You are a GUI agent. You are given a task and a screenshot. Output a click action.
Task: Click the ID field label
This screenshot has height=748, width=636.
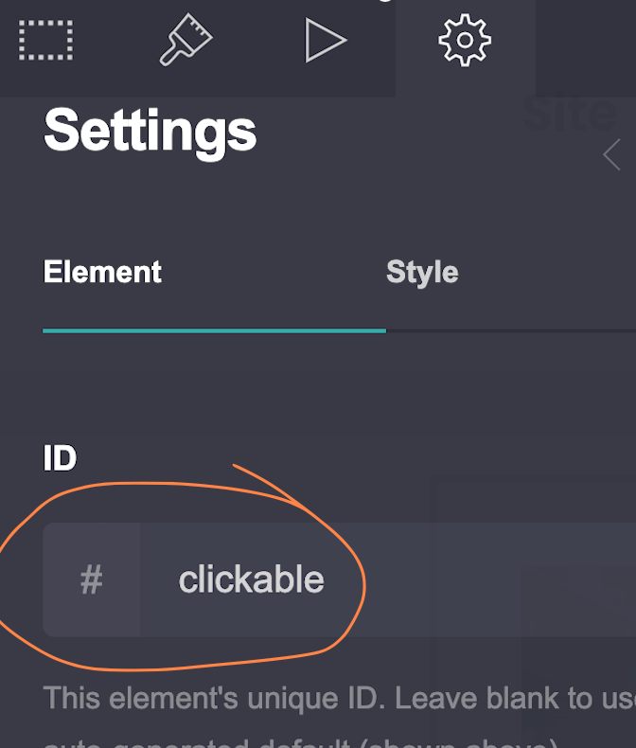pyautogui.click(x=60, y=459)
